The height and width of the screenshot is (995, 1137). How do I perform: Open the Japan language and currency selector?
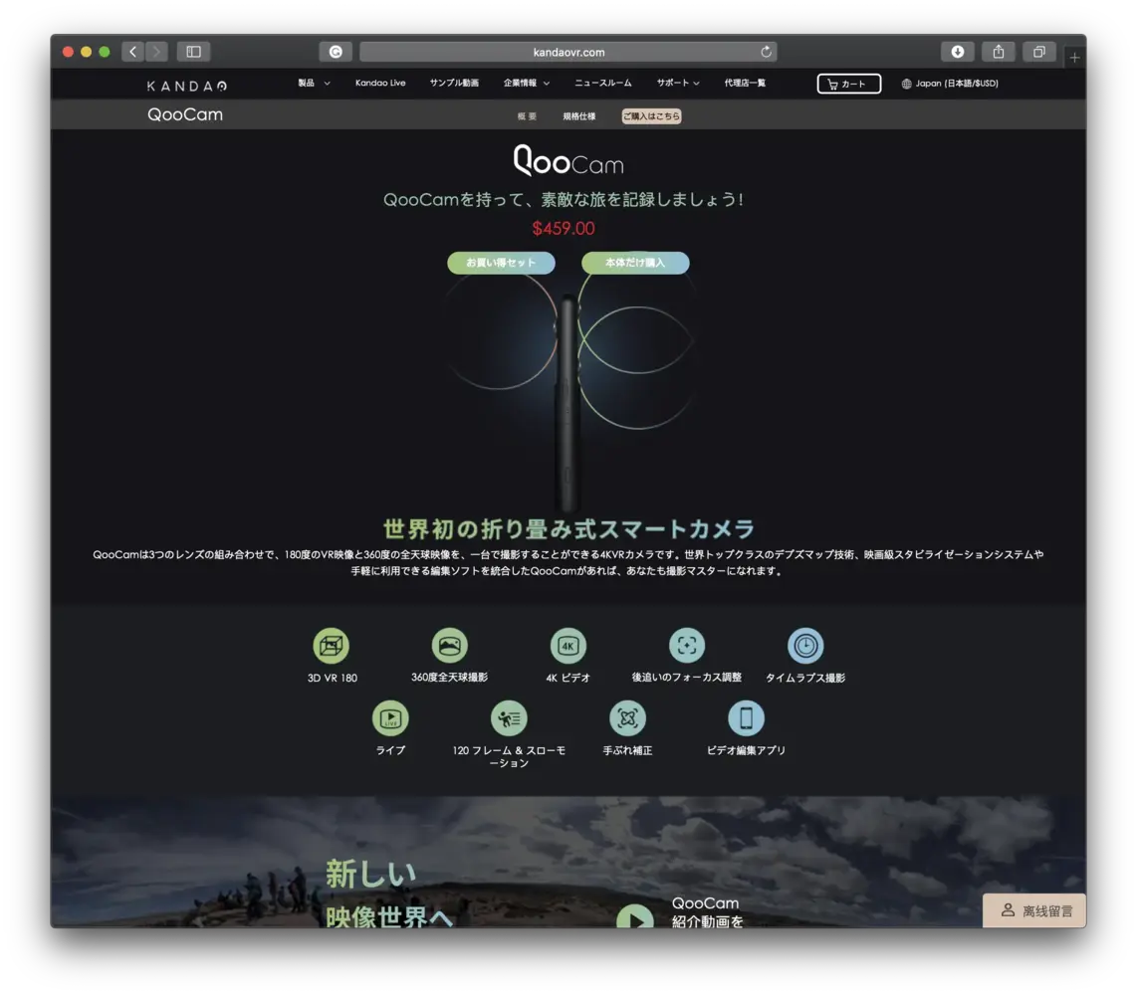(x=950, y=84)
